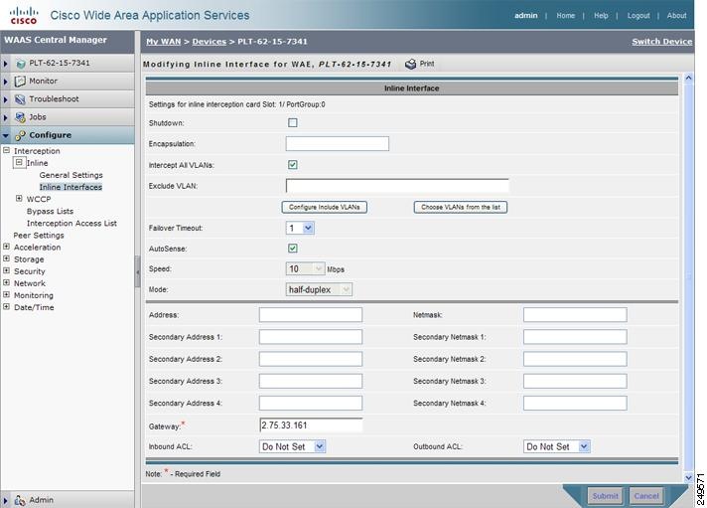The height and width of the screenshot is (508, 707).
Task: Click Help in the top bar
Action: pos(601,15)
